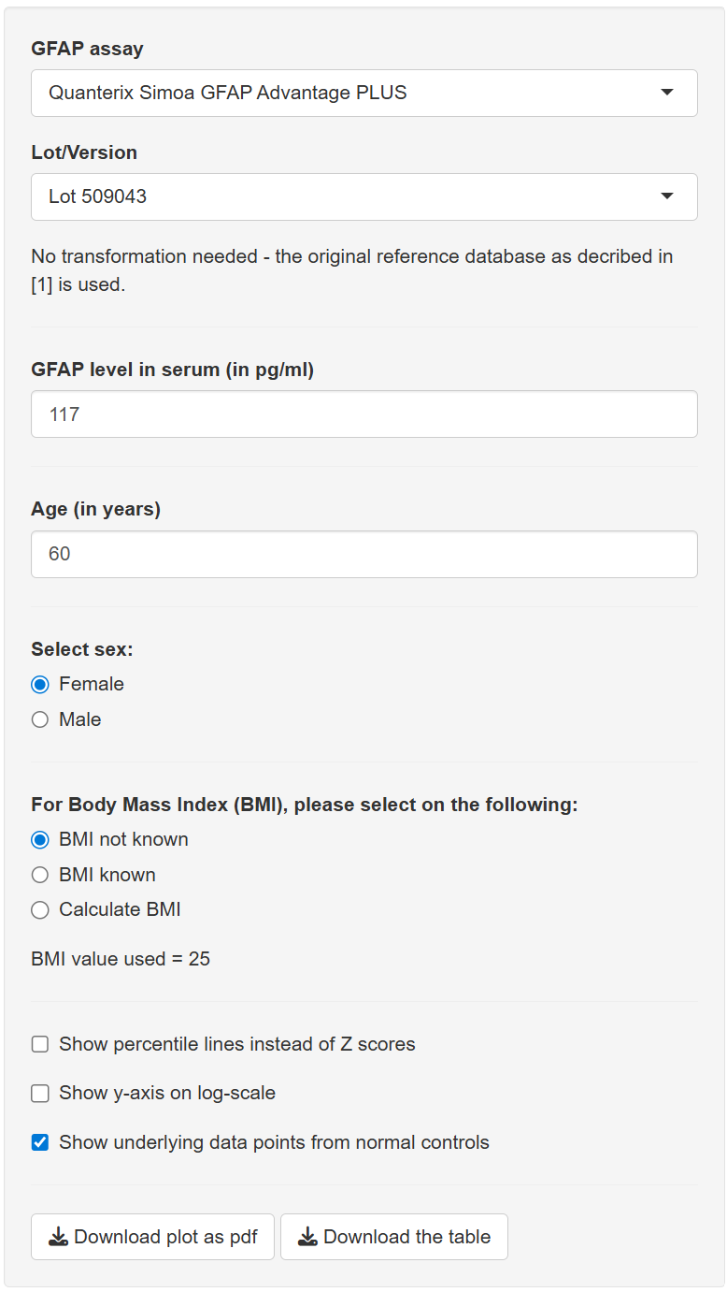Click 'Download plot as pdf' button
Viewport: 727px width, 1292px height.
coord(153,1237)
